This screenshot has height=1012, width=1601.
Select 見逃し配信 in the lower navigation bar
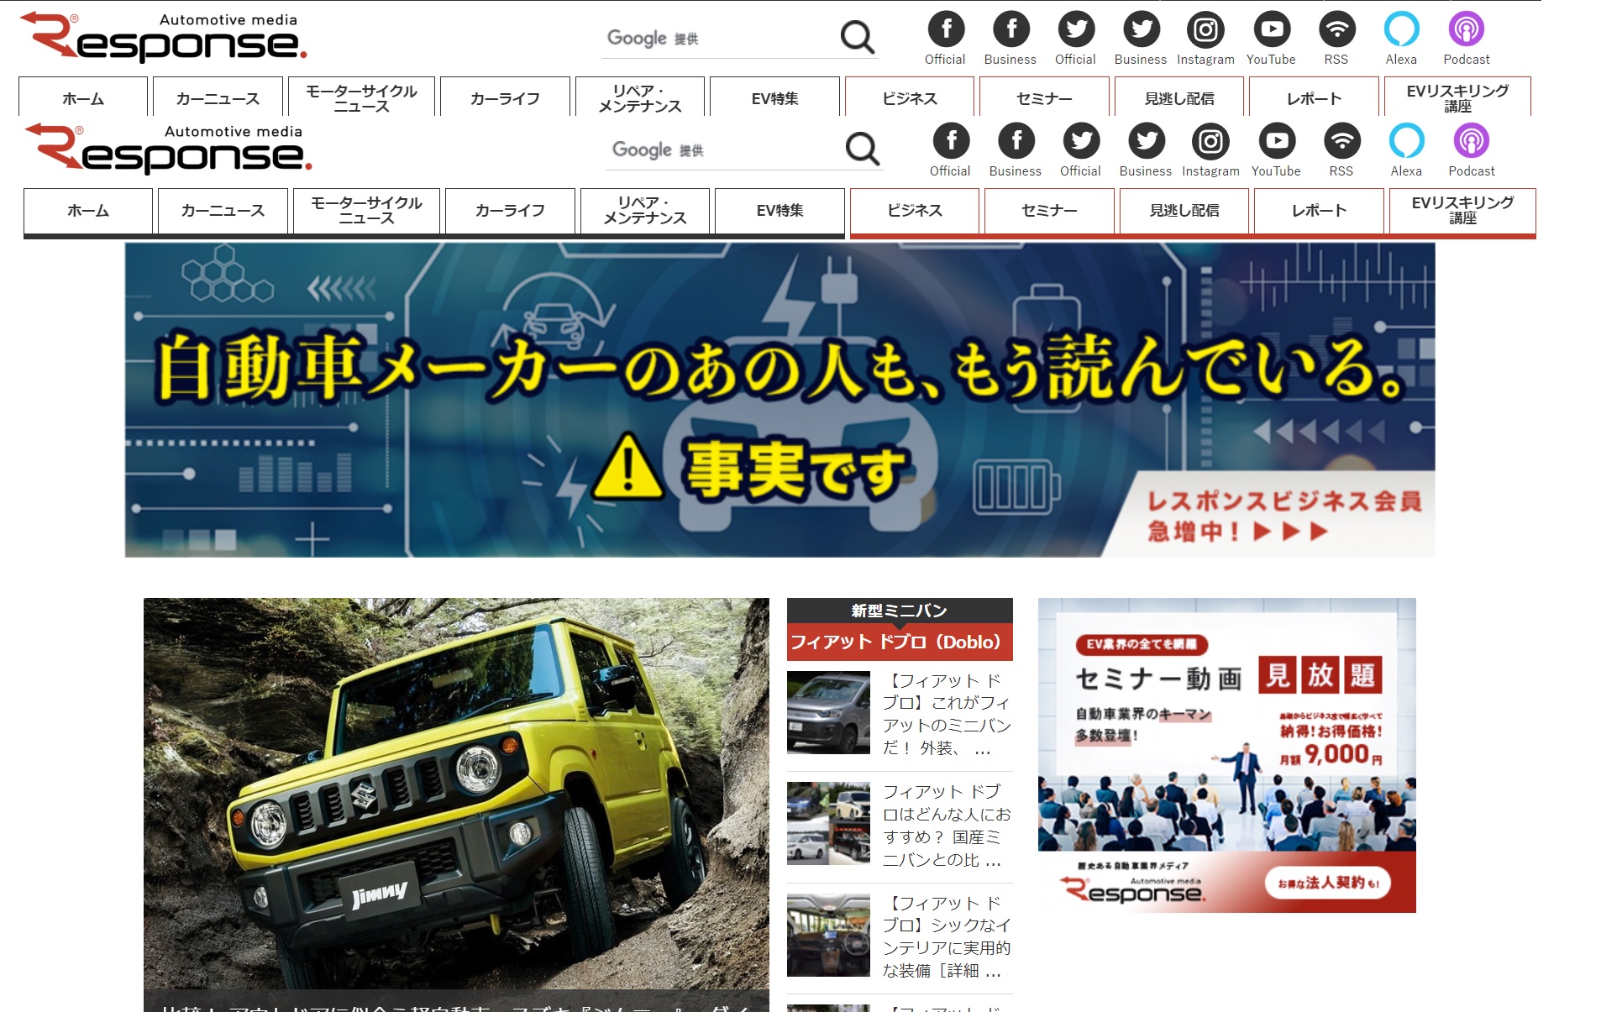pos(1184,211)
